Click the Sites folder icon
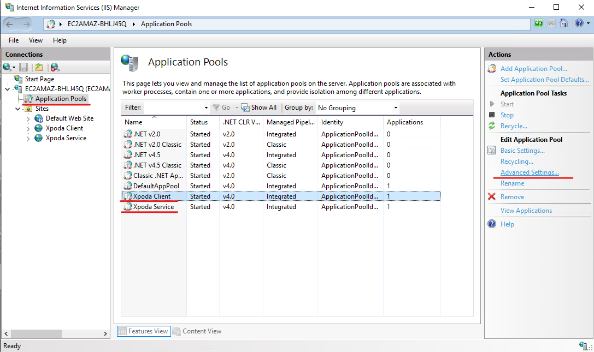The height and width of the screenshot is (352, 594). tap(28, 109)
